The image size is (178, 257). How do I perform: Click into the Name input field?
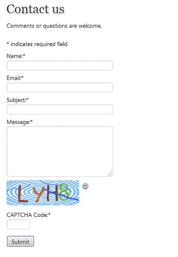(60, 66)
